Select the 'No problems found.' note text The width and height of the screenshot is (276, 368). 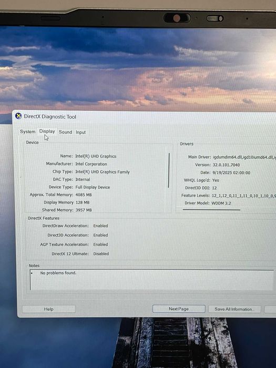click(x=58, y=273)
